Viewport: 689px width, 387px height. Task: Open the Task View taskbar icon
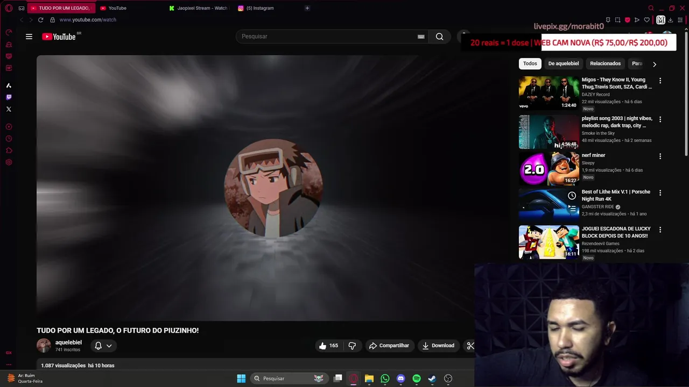tap(338, 378)
